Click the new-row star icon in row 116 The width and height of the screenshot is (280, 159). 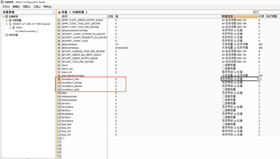pos(63,138)
